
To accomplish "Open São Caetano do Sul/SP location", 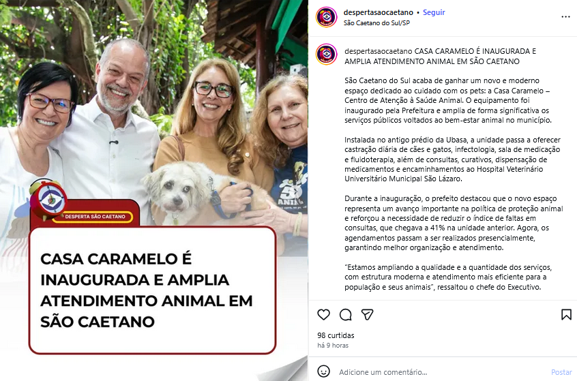I will [376, 22].
